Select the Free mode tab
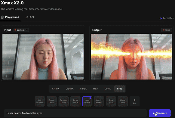175x118 pixels. [120, 88]
